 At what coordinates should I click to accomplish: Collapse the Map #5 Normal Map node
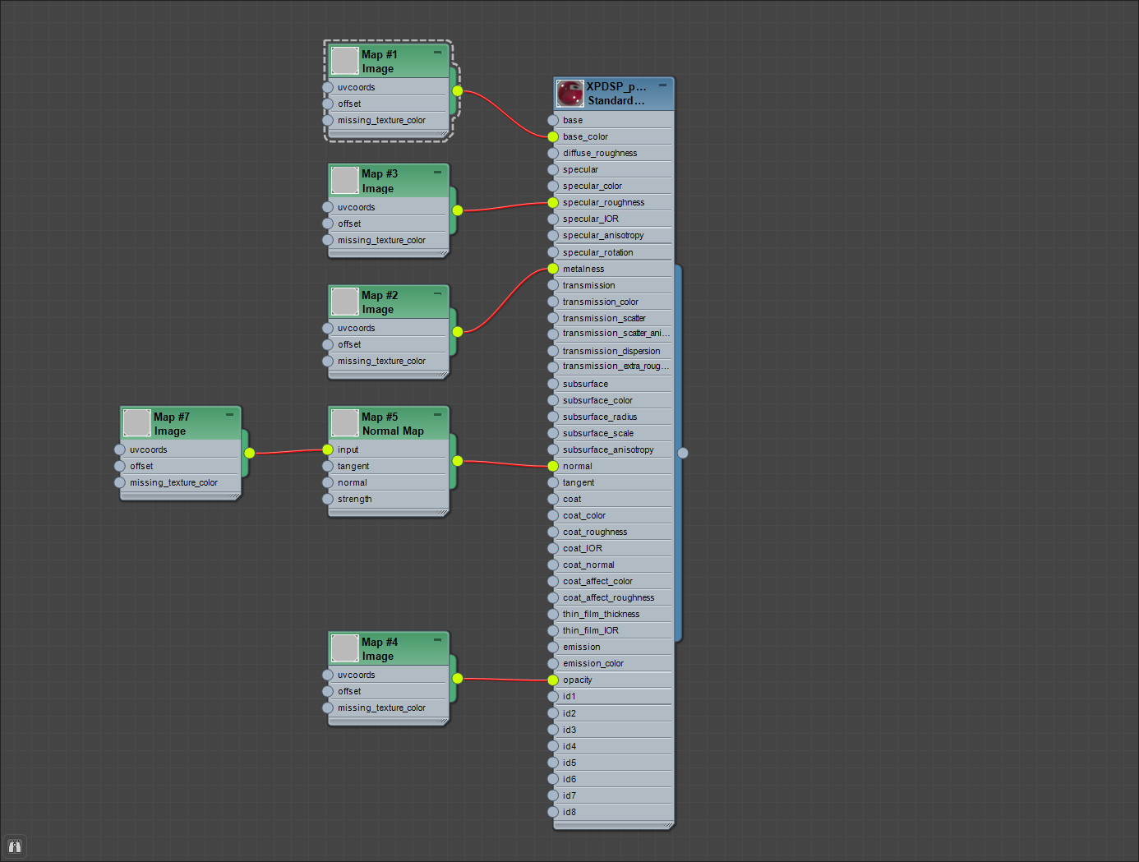click(436, 414)
